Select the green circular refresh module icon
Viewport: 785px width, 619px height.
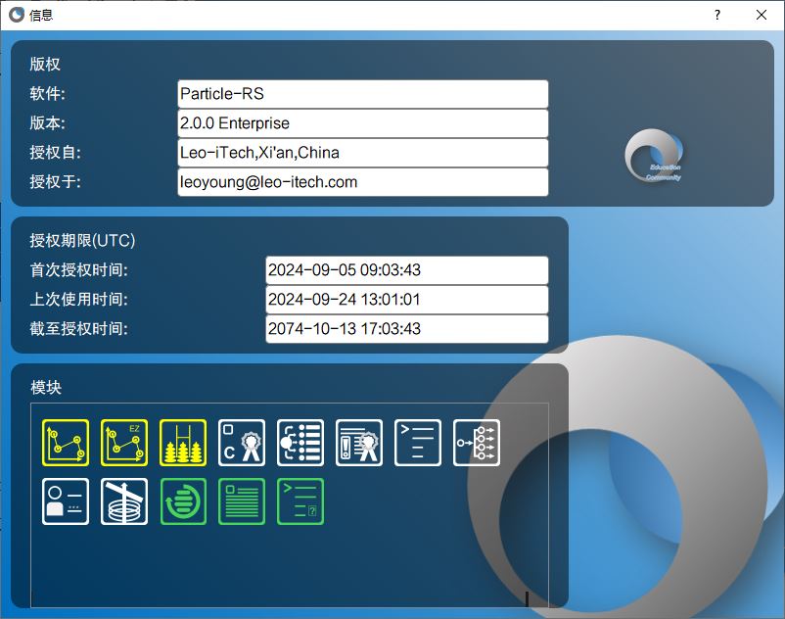pyautogui.click(x=183, y=501)
